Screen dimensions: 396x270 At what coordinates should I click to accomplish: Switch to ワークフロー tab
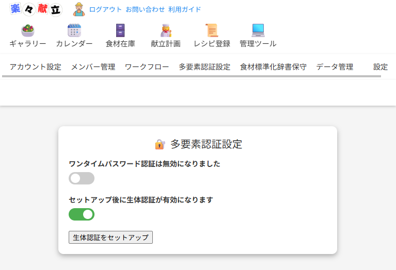(x=147, y=67)
